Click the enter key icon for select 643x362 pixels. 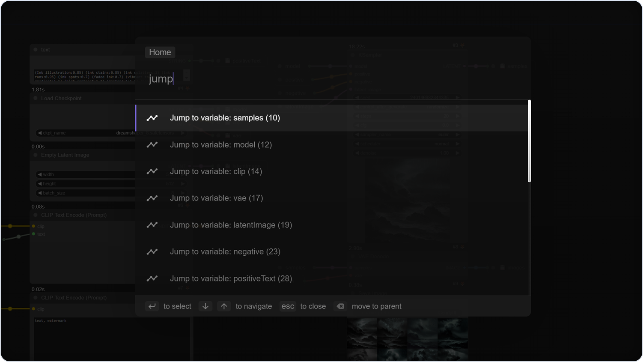(x=152, y=306)
